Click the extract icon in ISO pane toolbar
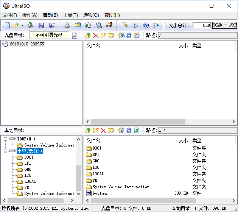 click(121, 36)
